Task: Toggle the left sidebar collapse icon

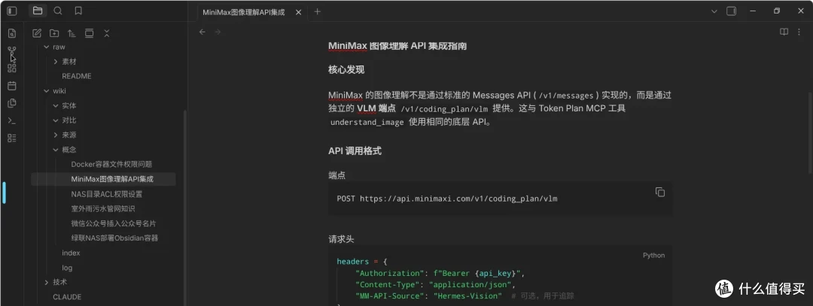Action: point(12,11)
